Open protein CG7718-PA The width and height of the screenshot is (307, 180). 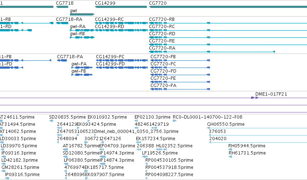click(70, 57)
